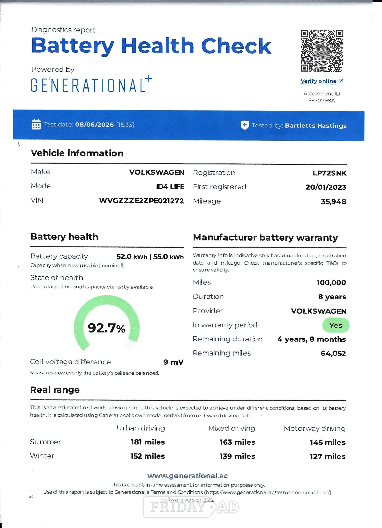The image size is (382, 528).
Task: Click the make value VOLKSWAGEN
Action: point(157,172)
